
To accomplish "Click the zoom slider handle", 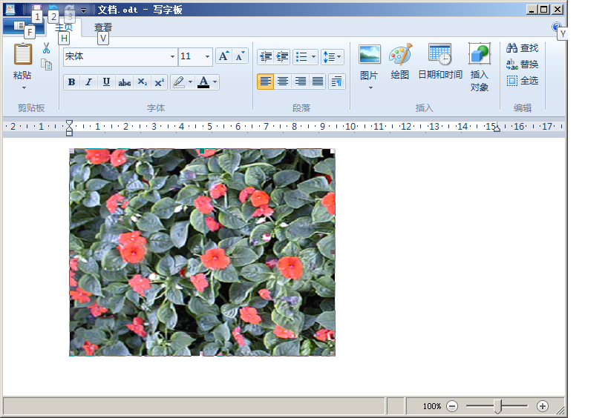I will [x=498, y=406].
